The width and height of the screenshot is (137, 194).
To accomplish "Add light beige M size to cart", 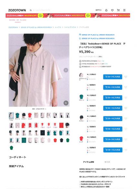I will click(113, 77).
